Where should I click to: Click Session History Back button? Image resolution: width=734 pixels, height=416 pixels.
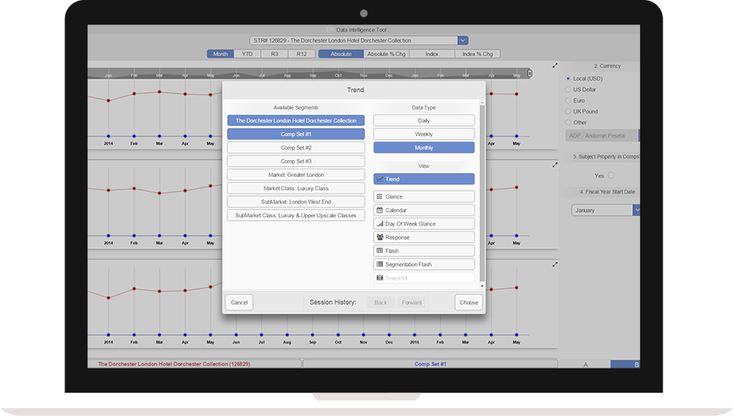point(381,302)
